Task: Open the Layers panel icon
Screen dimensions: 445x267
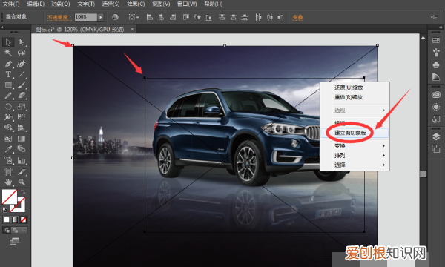Action: point(435,136)
